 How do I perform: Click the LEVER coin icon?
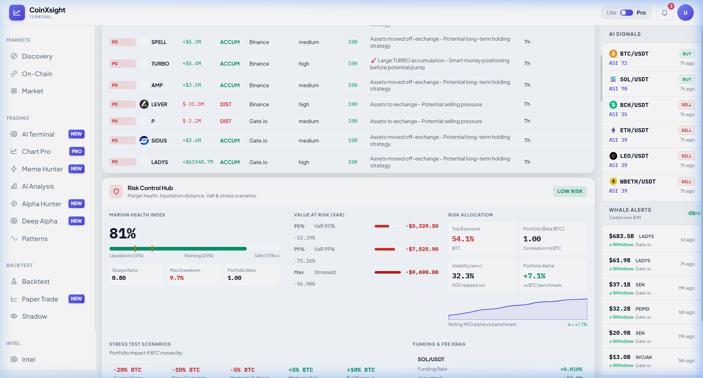pyautogui.click(x=144, y=104)
